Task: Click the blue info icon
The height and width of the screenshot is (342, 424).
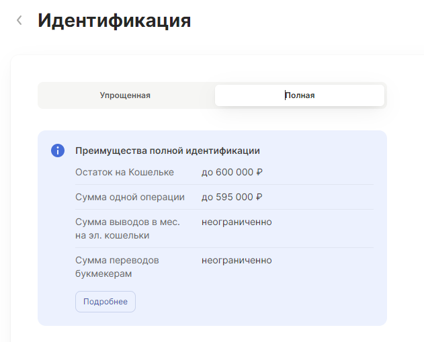Action: (x=58, y=151)
